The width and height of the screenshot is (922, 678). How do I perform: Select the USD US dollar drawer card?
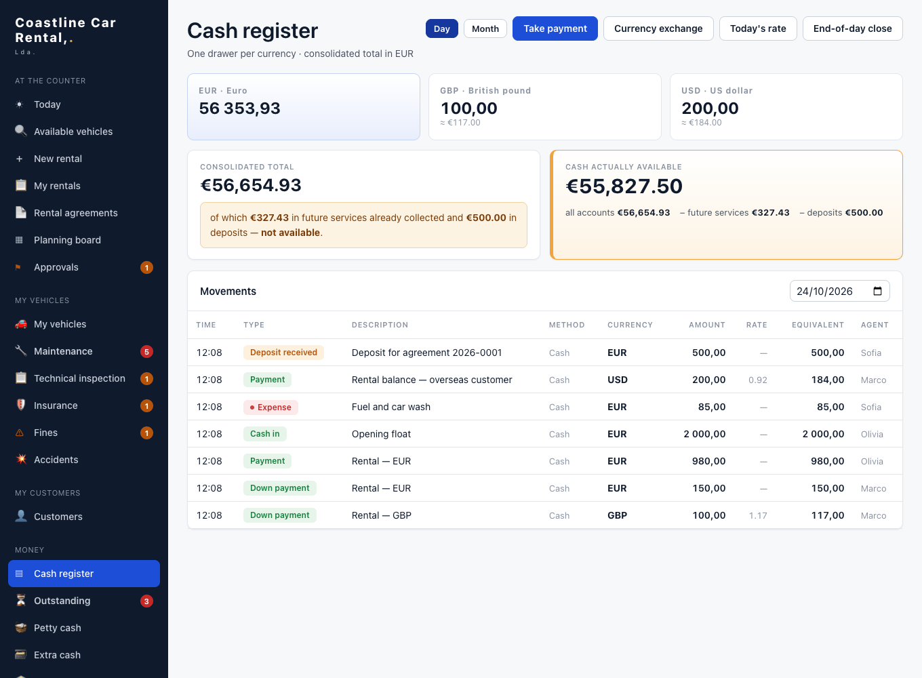pos(786,107)
